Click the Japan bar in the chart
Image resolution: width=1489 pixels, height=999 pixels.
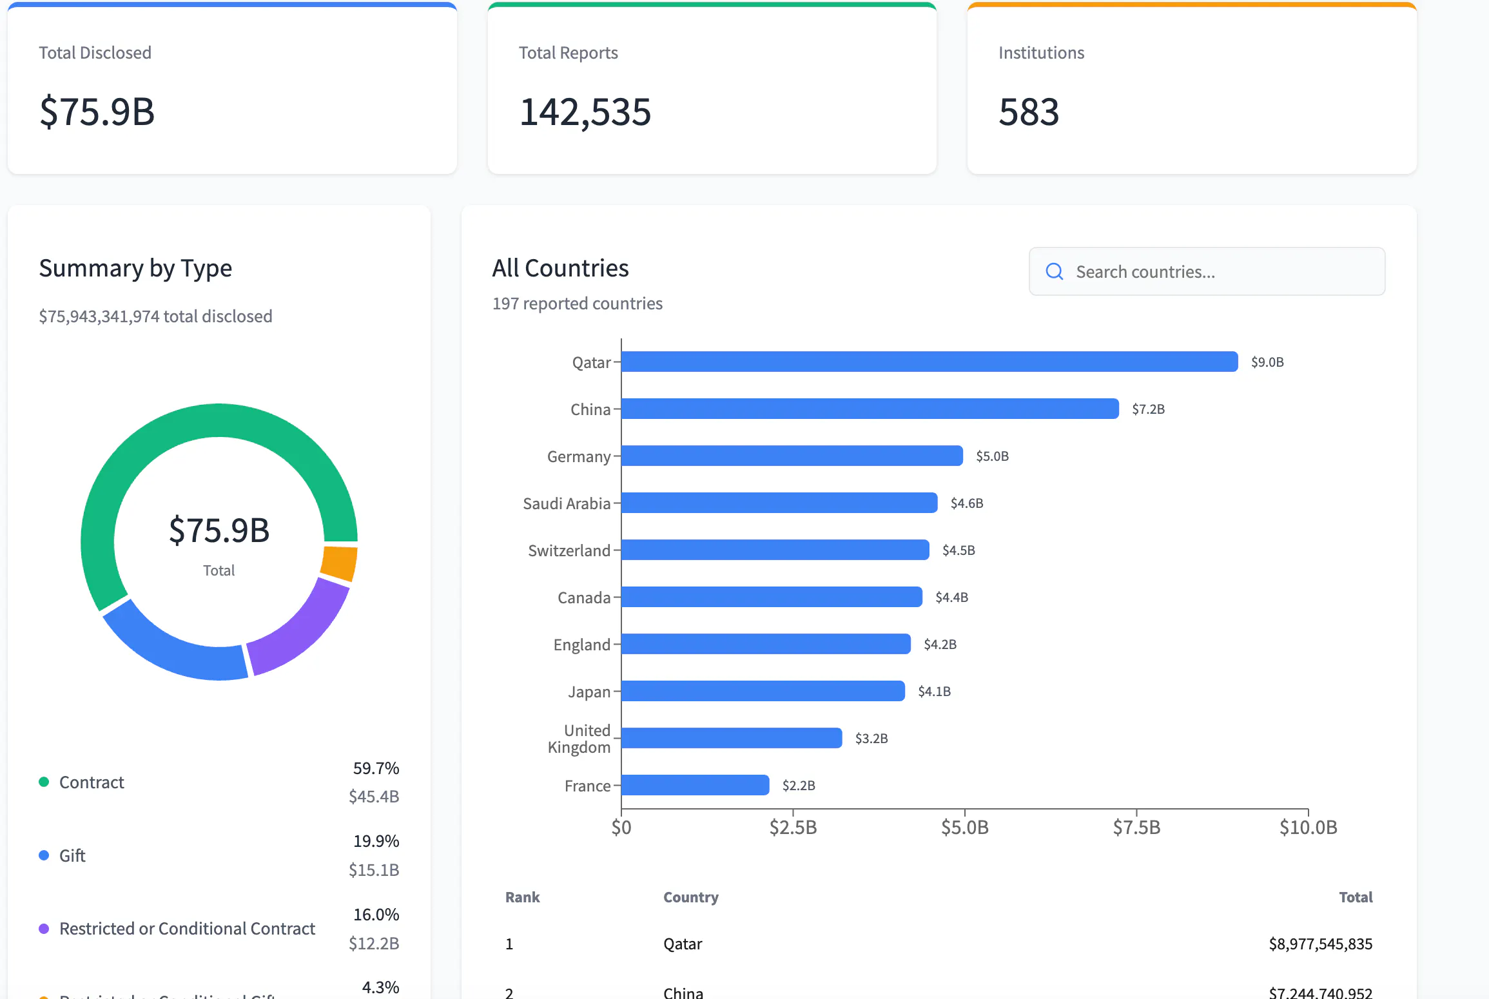point(763,691)
